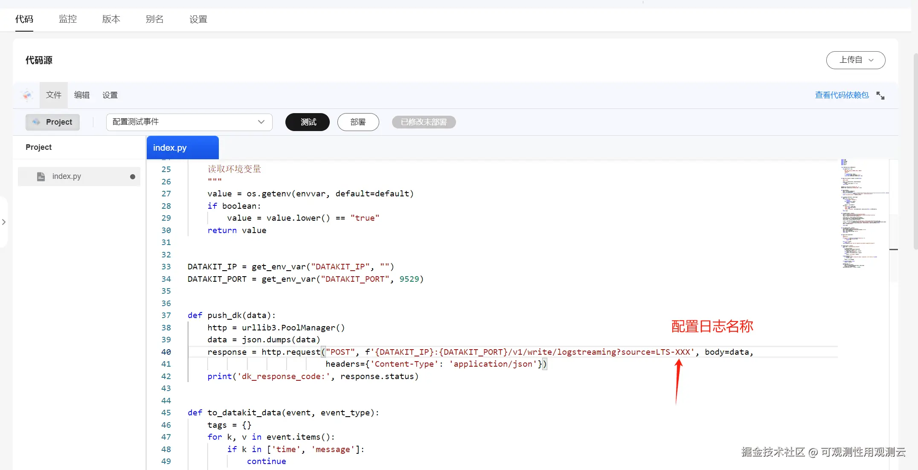Image resolution: width=918 pixels, height=470 pixels.
Task: Open the 上传自 upload source dropdown
Action: coord(855,60)
